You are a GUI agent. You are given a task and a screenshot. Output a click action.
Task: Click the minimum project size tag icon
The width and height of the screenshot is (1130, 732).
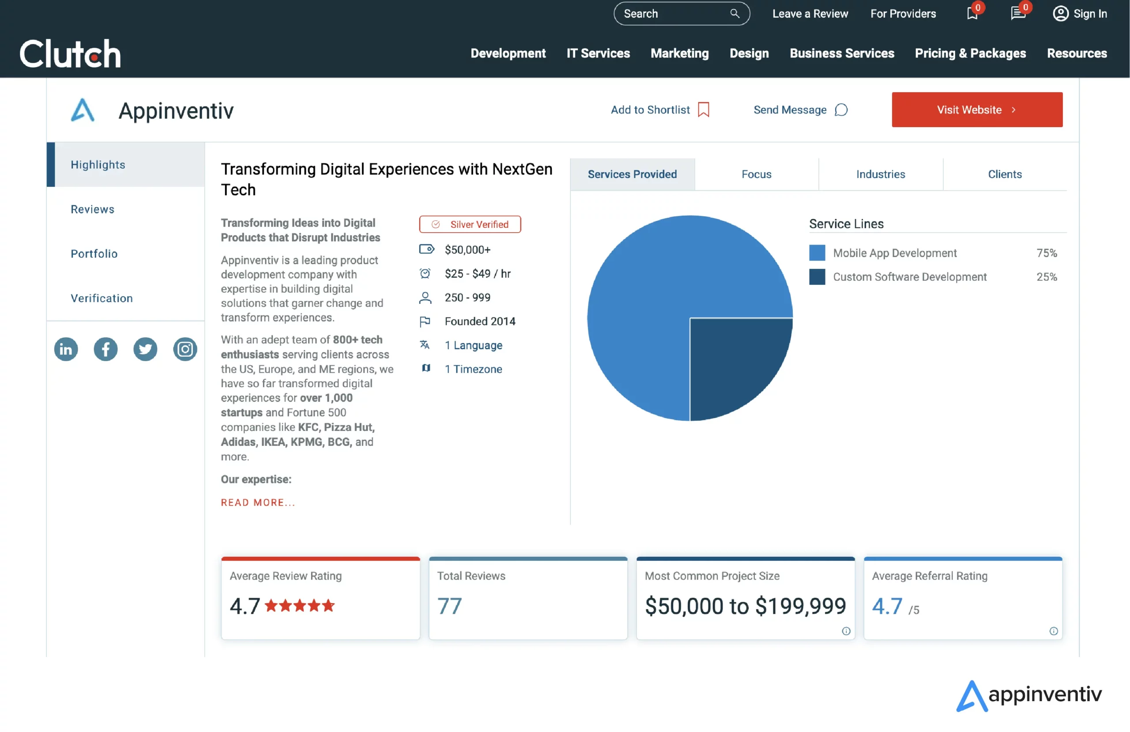(426, 249)
